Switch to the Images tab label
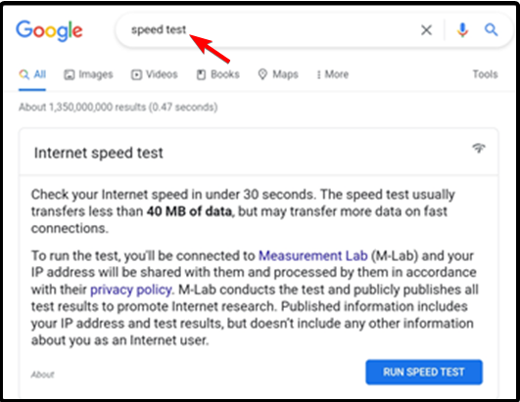This screenshot has height=402, width=520. click(x=96, y=74)
